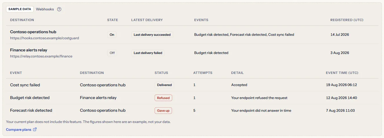Click Contoso operations hub in Forecast risk detected row
384x138 pixels.
point(103,111)
